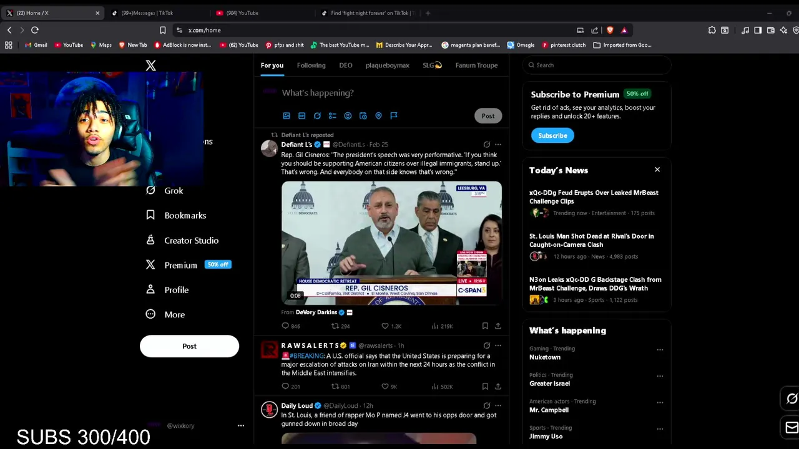Select the For you tab
799x449 pixels.
pos(272,65)
